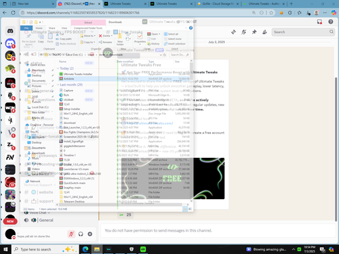The width and height of the screenshot is (339, 254).
Task: Click the Search Downloads field
Action: [179, 55]
